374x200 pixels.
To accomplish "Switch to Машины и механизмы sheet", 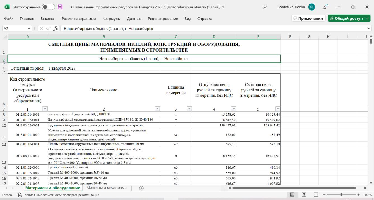I will click(107, 188).
